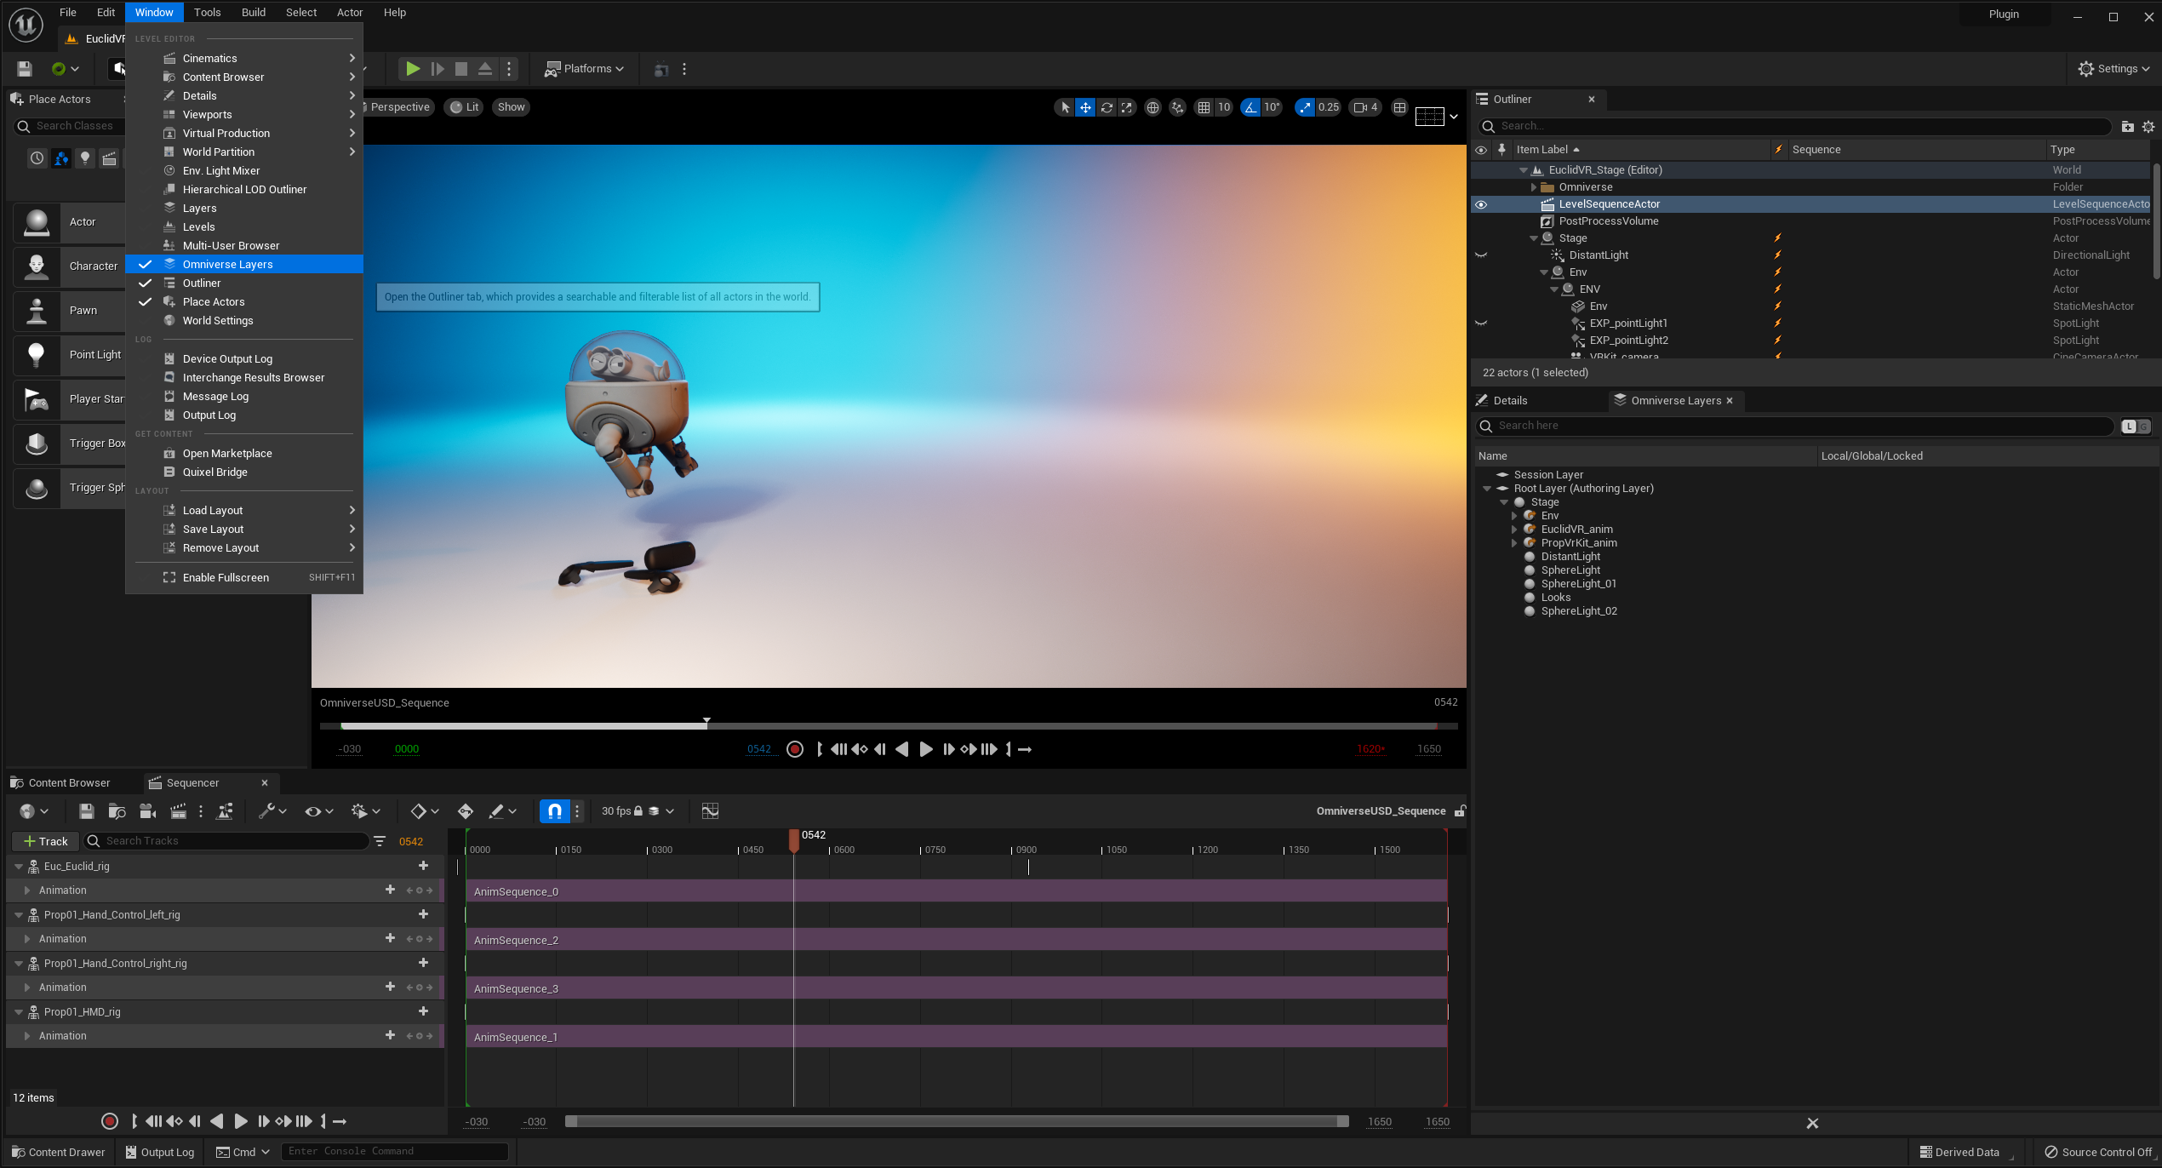Click the Sequencer curve editor icon

point(710,811)
